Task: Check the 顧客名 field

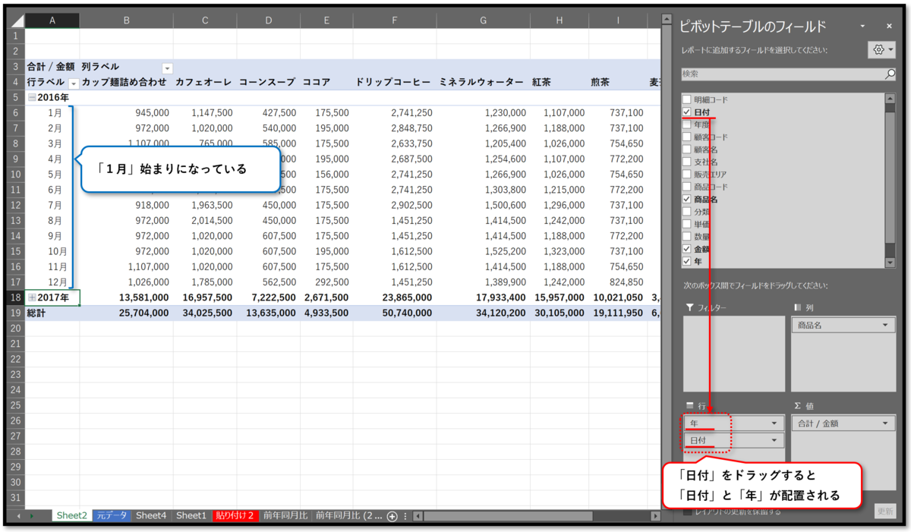Action: (687, 150)
